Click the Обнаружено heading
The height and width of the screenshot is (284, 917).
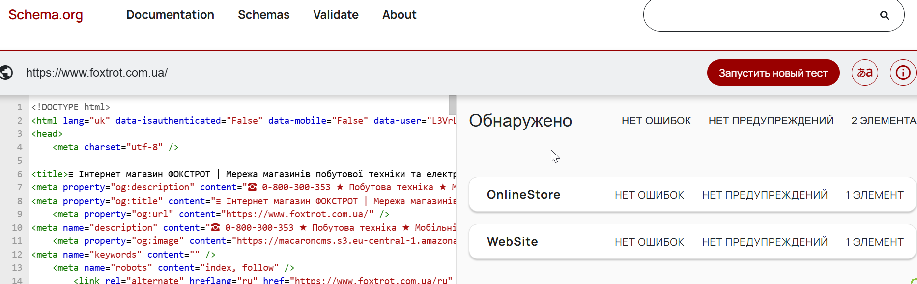[x=520, y=121]
